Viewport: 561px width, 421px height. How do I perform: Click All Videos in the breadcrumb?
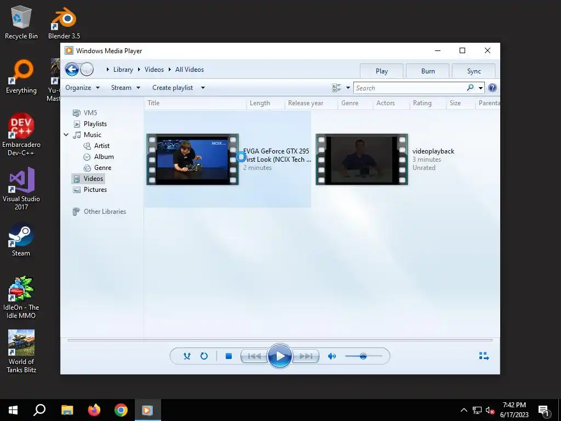pos(190,70)
